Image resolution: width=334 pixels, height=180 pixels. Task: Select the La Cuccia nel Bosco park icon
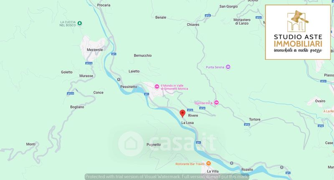click(x=80, y=23)
